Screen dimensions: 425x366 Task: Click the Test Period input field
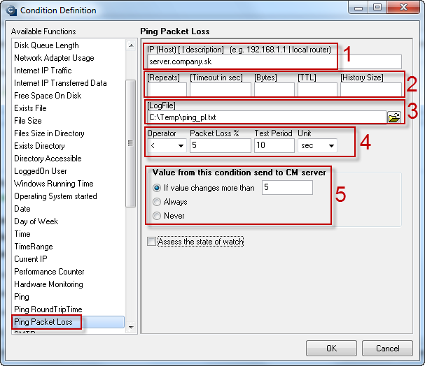point(274,145)
